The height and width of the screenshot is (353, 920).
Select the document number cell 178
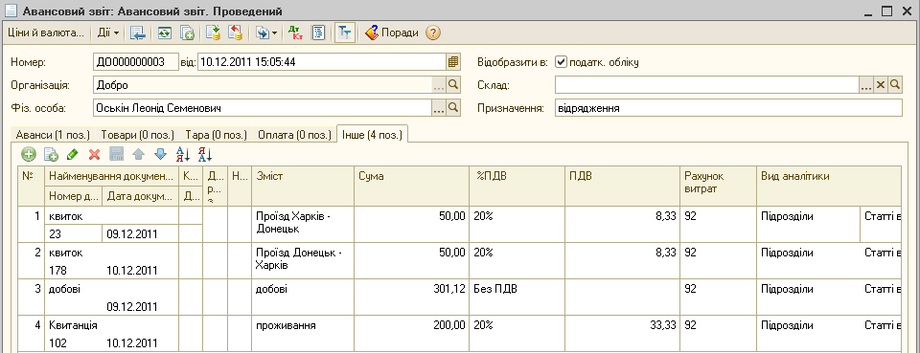pyautogui.click(x=74, y=271)
